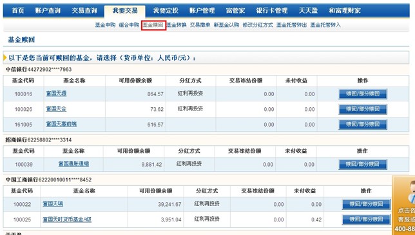
Task: Click the 基金赎回 page title
Action: 21,40
